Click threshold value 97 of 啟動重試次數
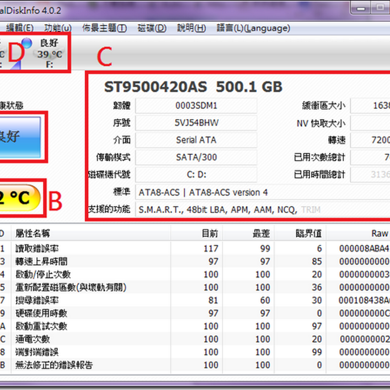The width and height of the screenshot is (390, 390). point(317,326)
